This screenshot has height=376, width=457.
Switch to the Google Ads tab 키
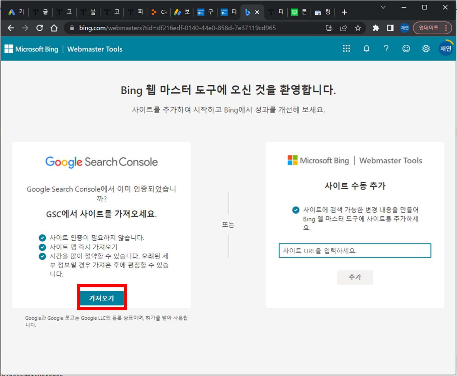pyautogui.click(x=17, y=12)
